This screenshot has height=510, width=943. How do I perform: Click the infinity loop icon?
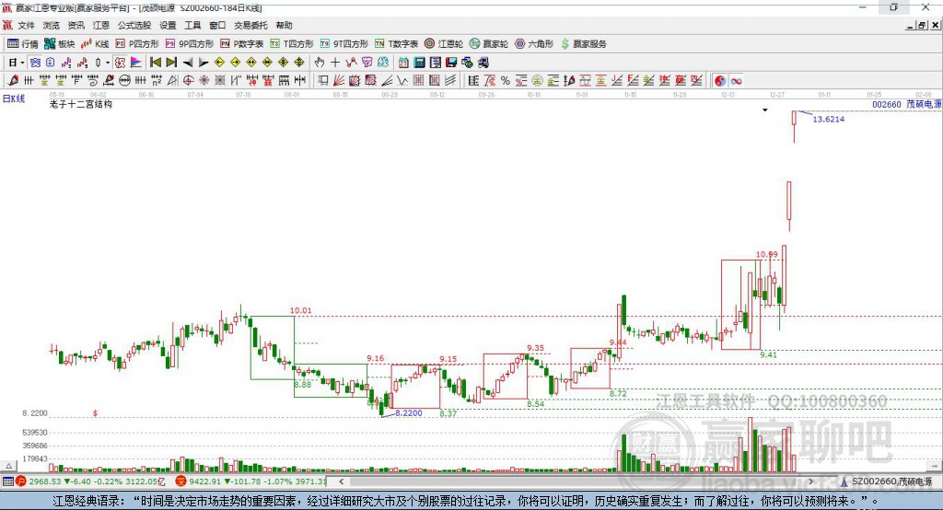(x=736, y=81)
